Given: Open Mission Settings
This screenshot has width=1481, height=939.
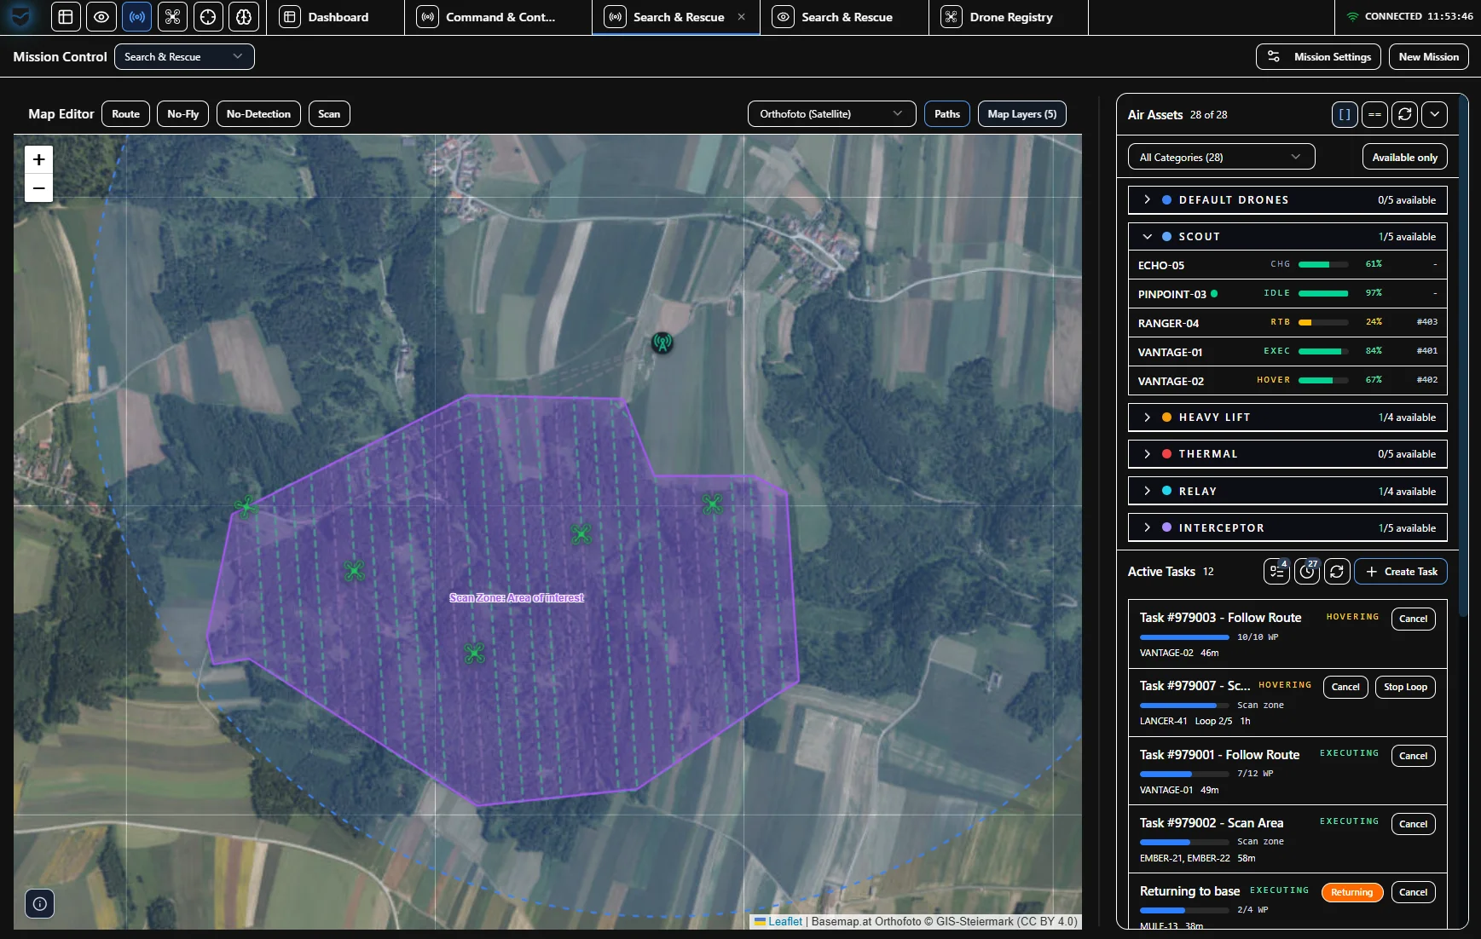Looking at the screenshot, I should tap(1319, 57).
